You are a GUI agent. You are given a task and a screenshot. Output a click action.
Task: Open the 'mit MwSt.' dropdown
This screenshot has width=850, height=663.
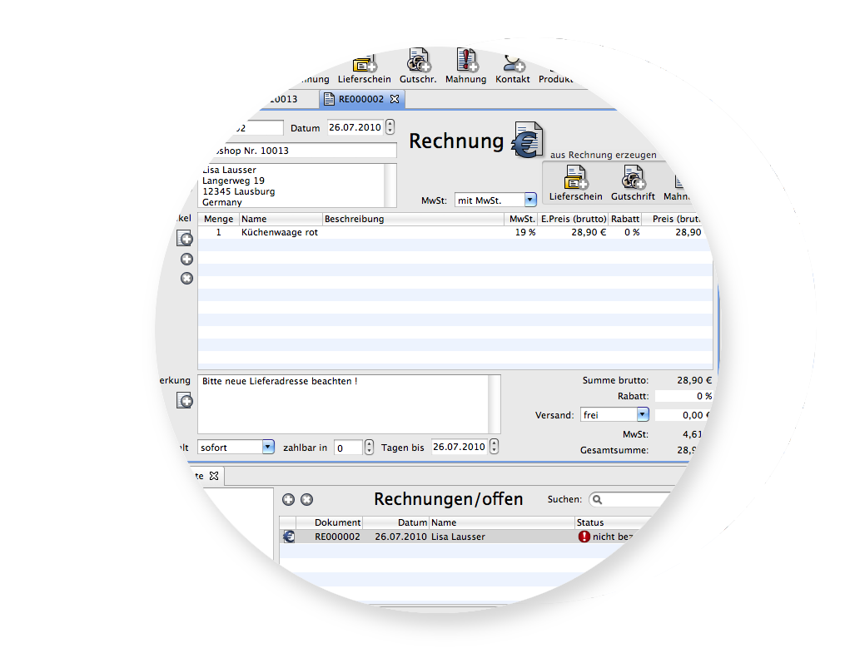[529, 200]
